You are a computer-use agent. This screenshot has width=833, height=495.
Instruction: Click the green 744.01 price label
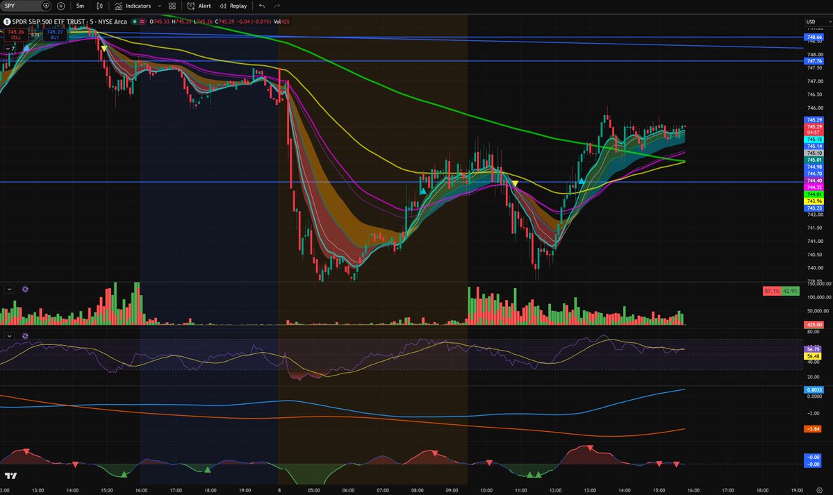[814, 194]
